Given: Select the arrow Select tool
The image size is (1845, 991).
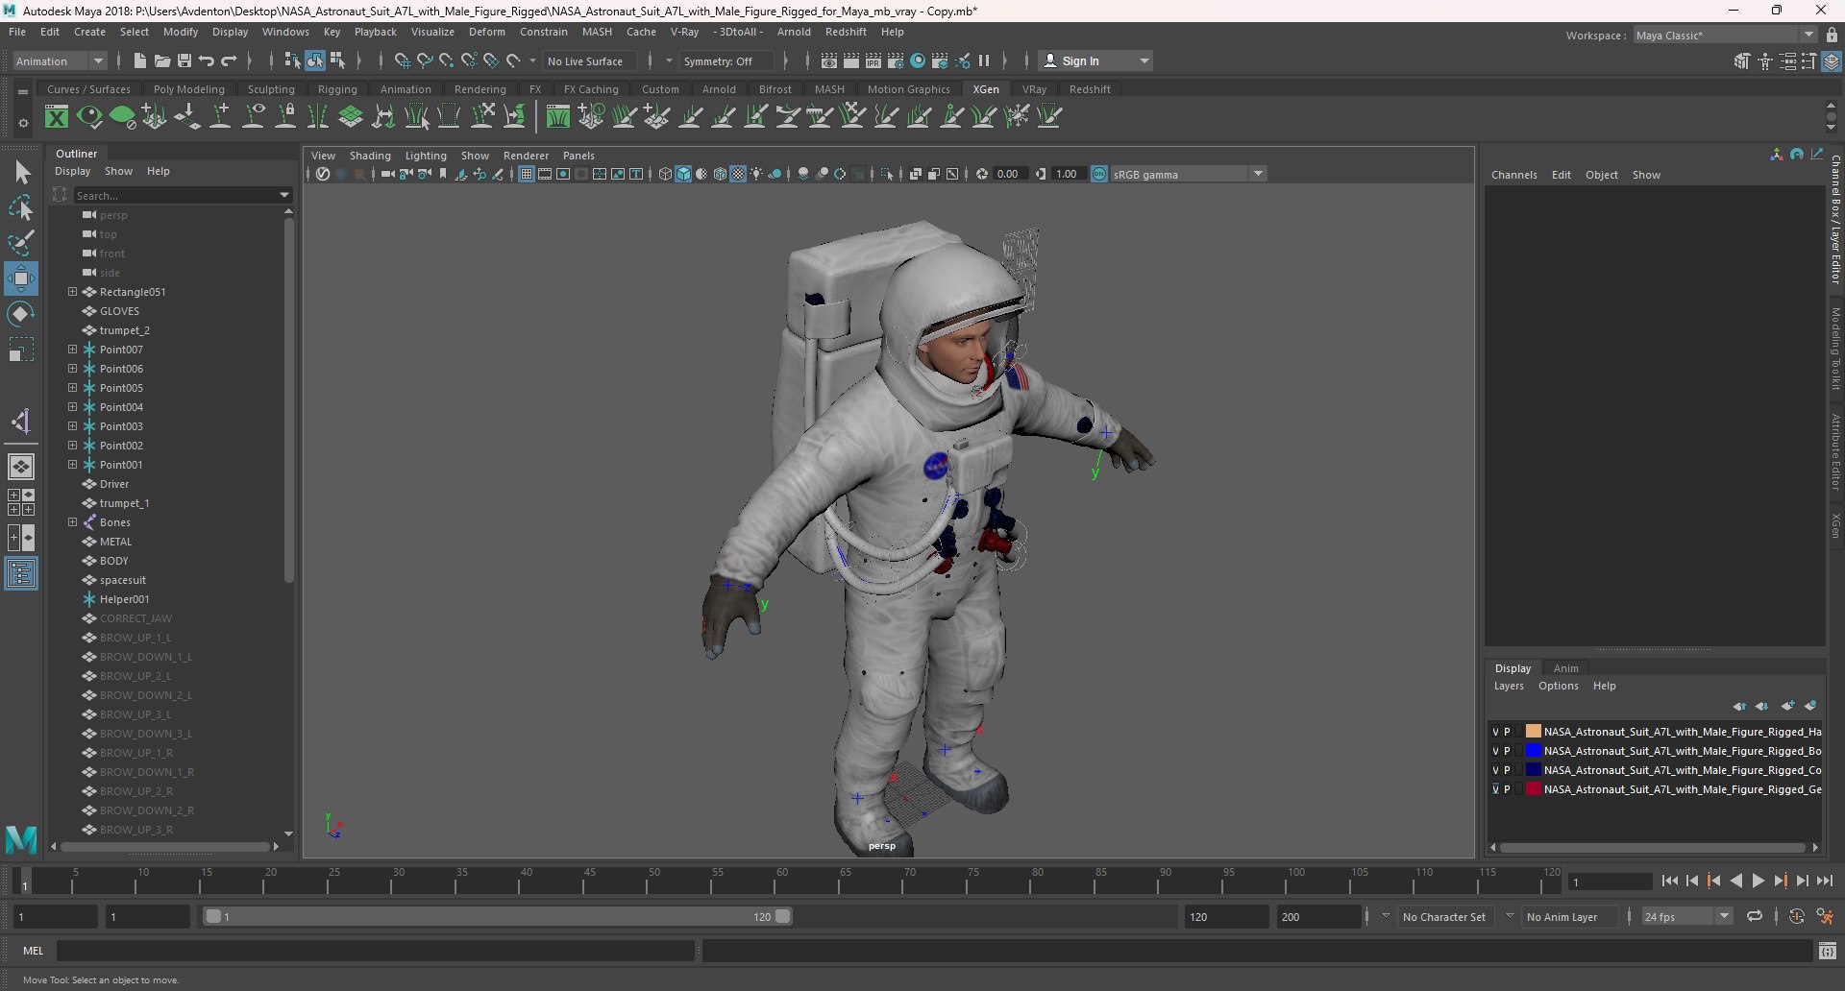Looking at the screenshot, I should click(x=21, y=173).
